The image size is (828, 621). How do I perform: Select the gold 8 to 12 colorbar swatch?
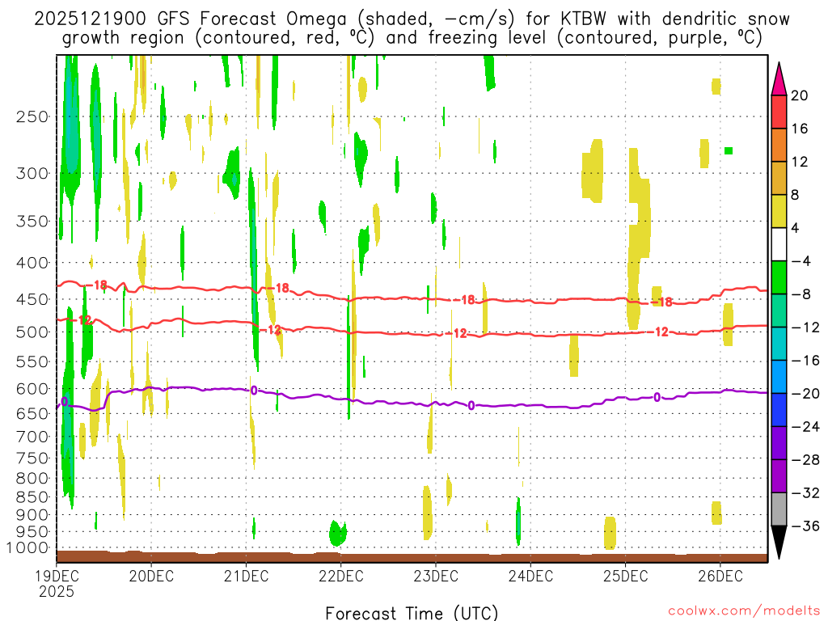click(x=779, y=179)
